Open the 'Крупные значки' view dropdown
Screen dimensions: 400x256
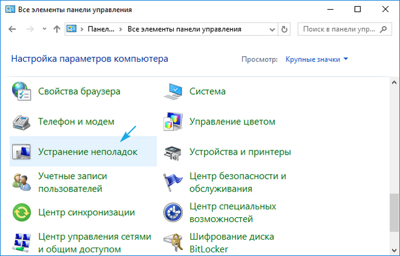click(317, 59)
